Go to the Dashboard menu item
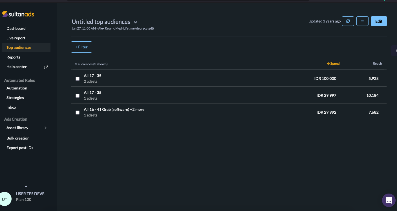The image size is (397, 211). pos(16,28)
